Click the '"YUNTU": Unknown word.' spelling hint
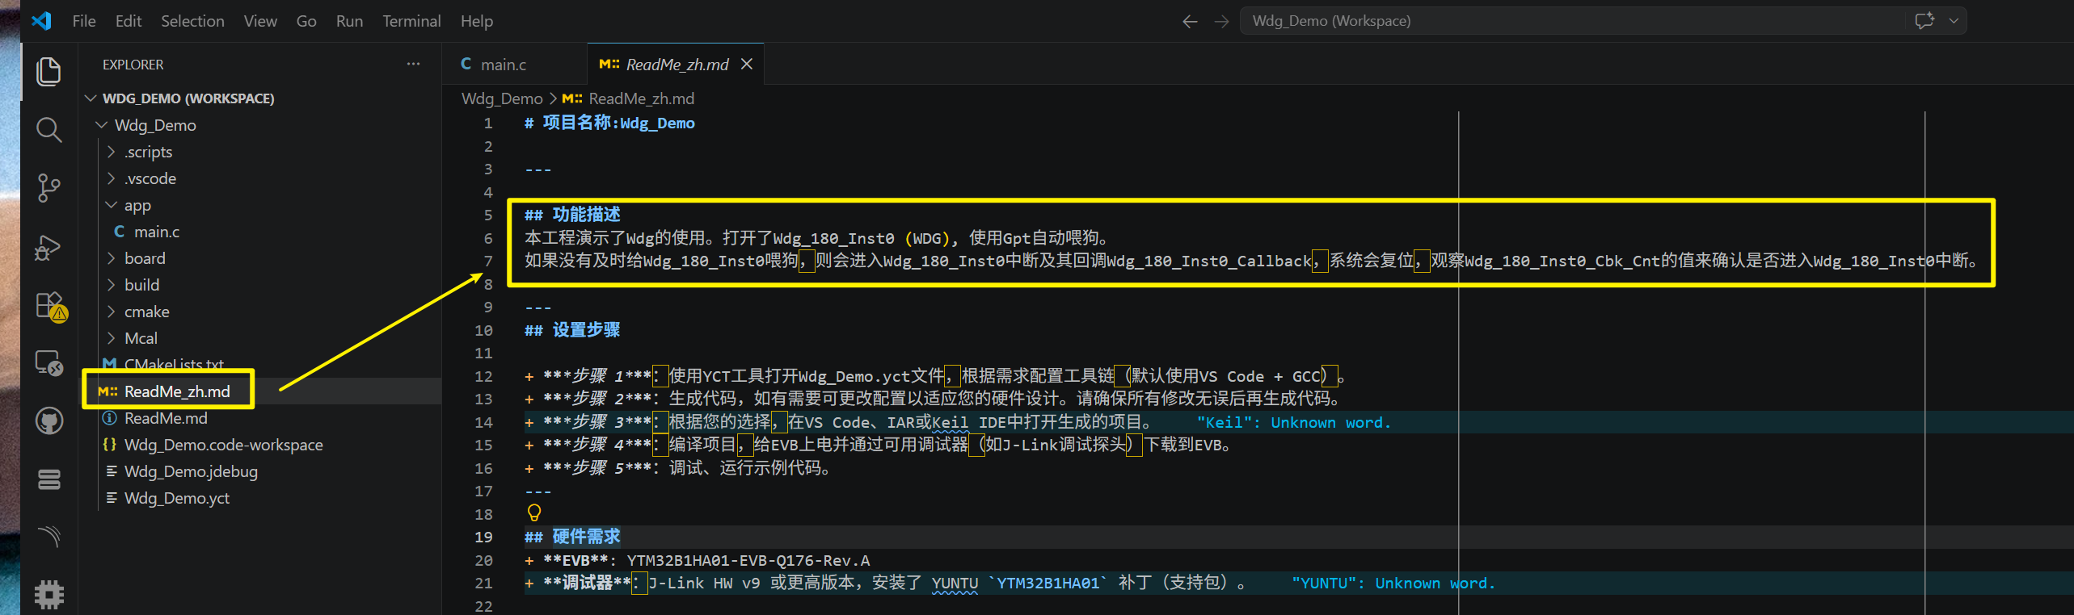 click(1393, 583)
